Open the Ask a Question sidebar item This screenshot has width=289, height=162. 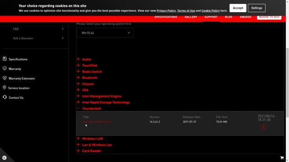[x=23, y=38]
